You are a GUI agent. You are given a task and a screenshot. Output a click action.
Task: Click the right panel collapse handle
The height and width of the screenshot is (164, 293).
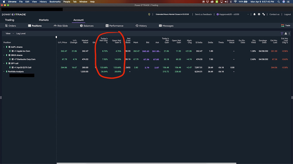[x=292, y=98]
